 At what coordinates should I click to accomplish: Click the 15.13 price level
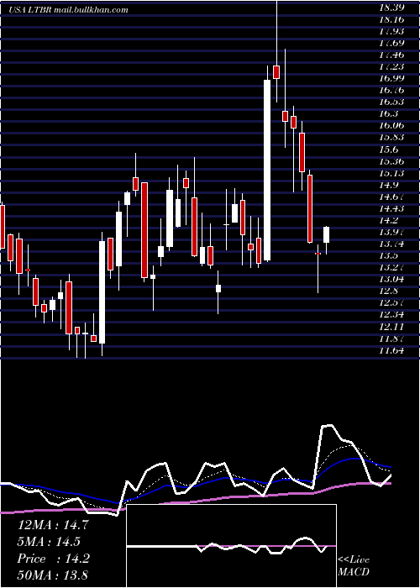pyautogui.click(x=391, y=173)
